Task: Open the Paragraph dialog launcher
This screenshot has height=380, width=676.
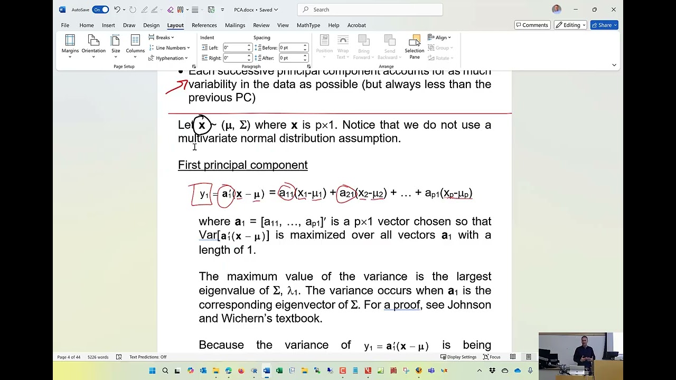Action: [309, 66]
